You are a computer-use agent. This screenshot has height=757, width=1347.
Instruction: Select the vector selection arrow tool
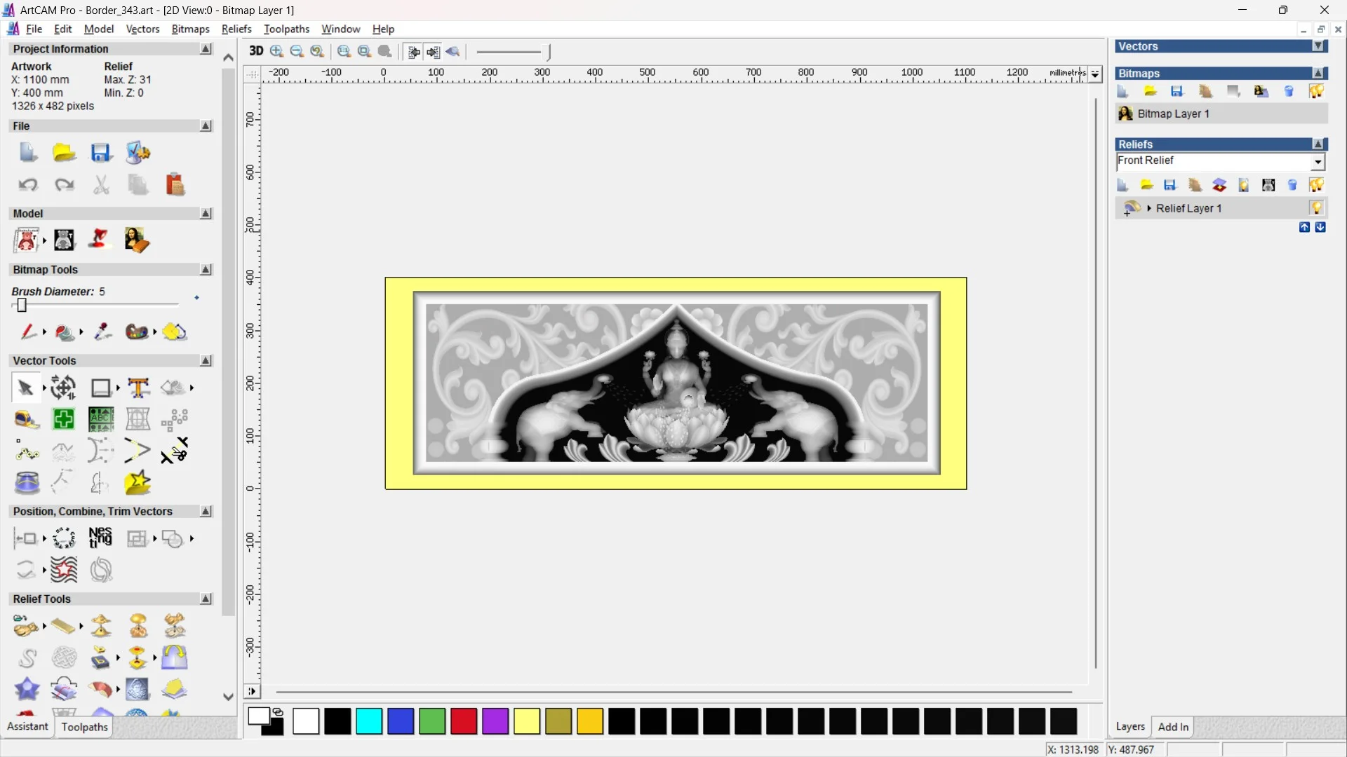(25, 388)
